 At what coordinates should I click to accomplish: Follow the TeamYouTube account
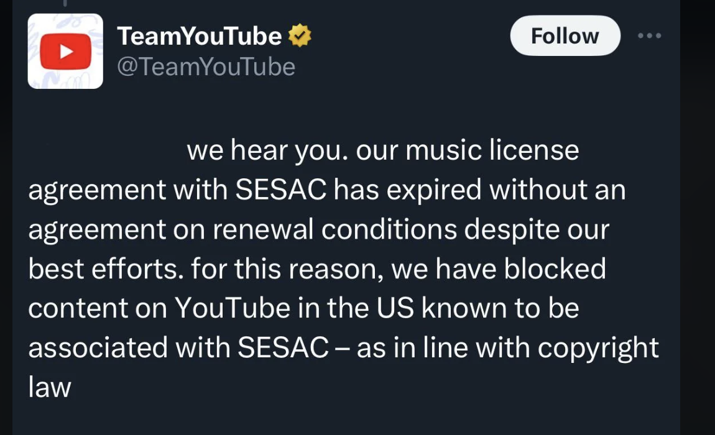[565, 35]
